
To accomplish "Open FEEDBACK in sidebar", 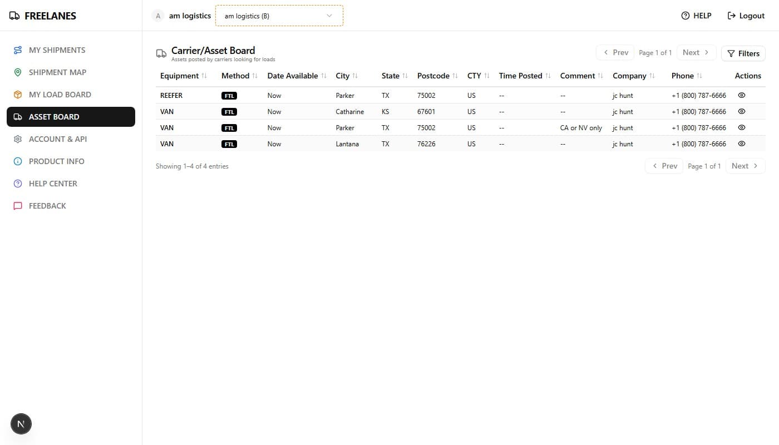I will point(71,206).
